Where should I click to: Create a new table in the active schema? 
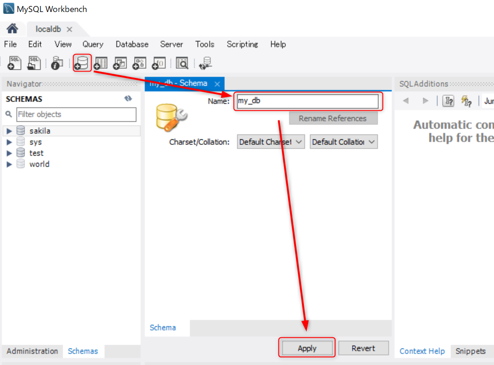[100, 63]
